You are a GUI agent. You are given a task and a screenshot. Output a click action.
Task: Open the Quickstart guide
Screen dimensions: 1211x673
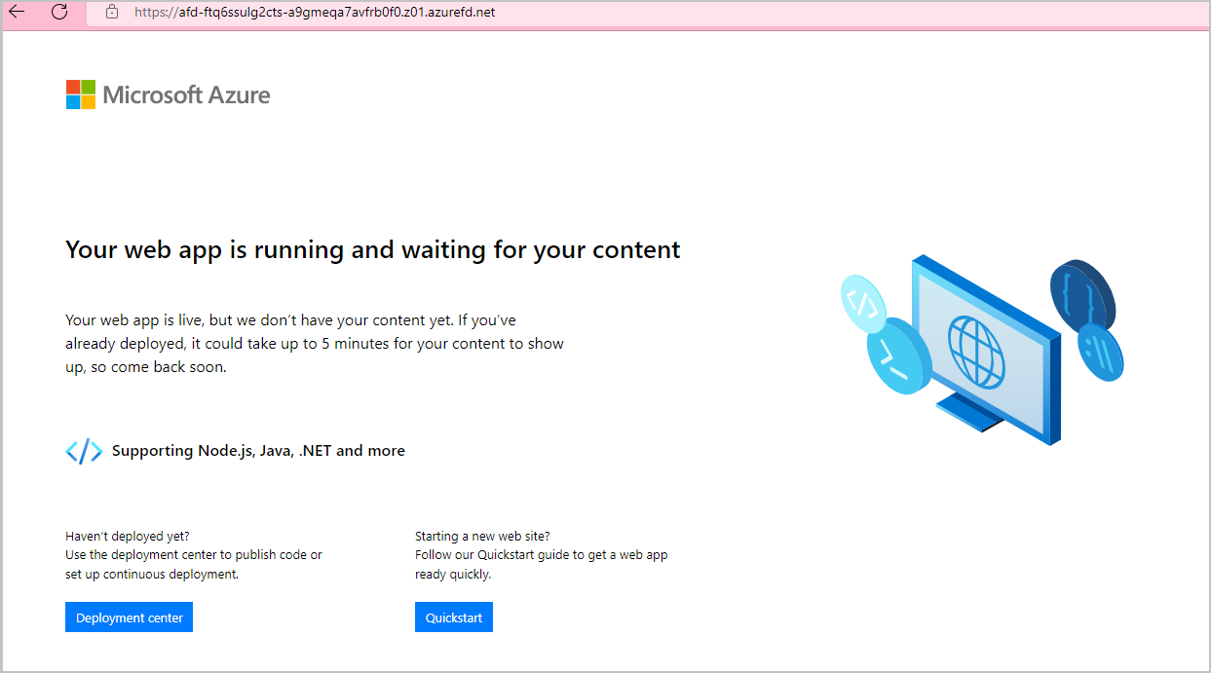tap(453, 617)
